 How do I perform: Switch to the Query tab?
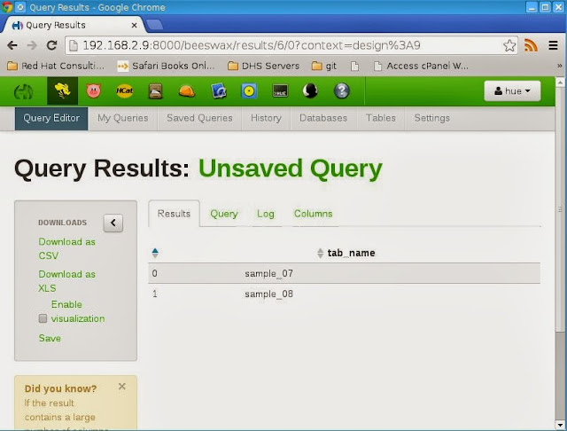tap(224, 214)
